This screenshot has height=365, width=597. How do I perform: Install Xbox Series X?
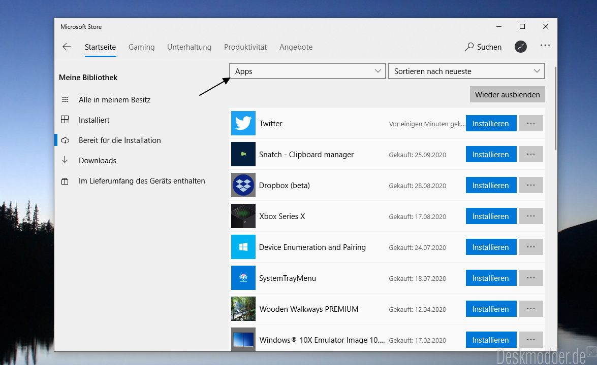491,216
